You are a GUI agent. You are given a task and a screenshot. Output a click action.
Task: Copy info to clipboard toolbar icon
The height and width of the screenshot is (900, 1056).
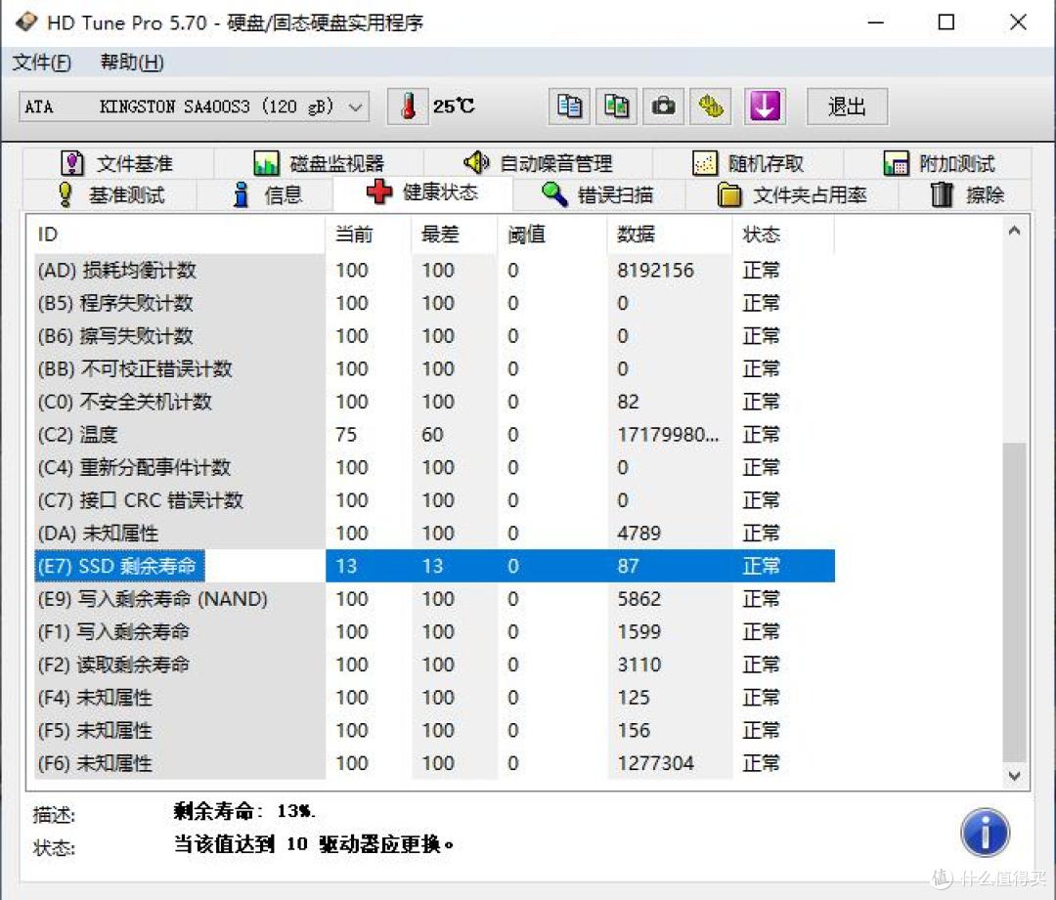569,107
